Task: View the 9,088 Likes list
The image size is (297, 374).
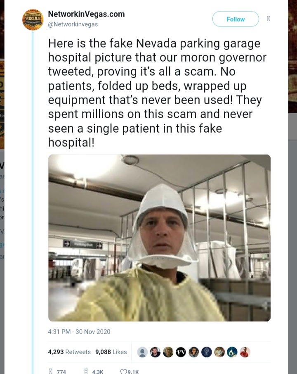Action: click(x=111, y=352)
